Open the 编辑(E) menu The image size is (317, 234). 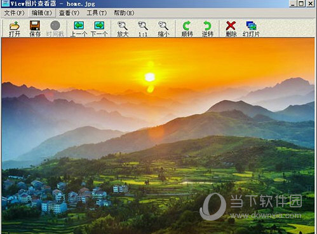click(x=41, y=13)
